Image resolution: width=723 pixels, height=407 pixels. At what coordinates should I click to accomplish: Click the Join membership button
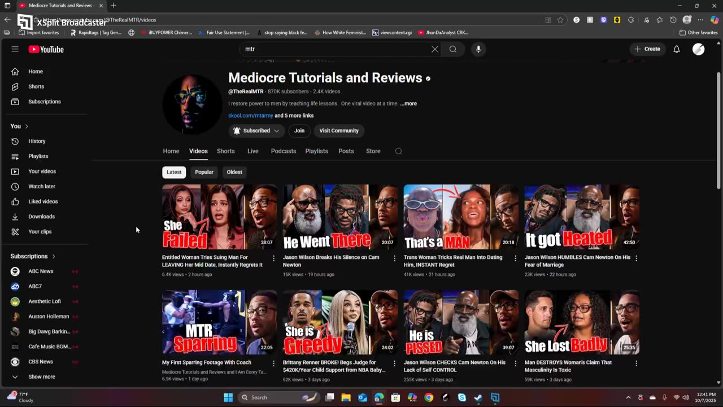(299, 131)
